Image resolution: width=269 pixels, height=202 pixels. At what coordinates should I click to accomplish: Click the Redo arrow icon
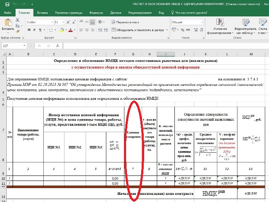coord(24,4)
